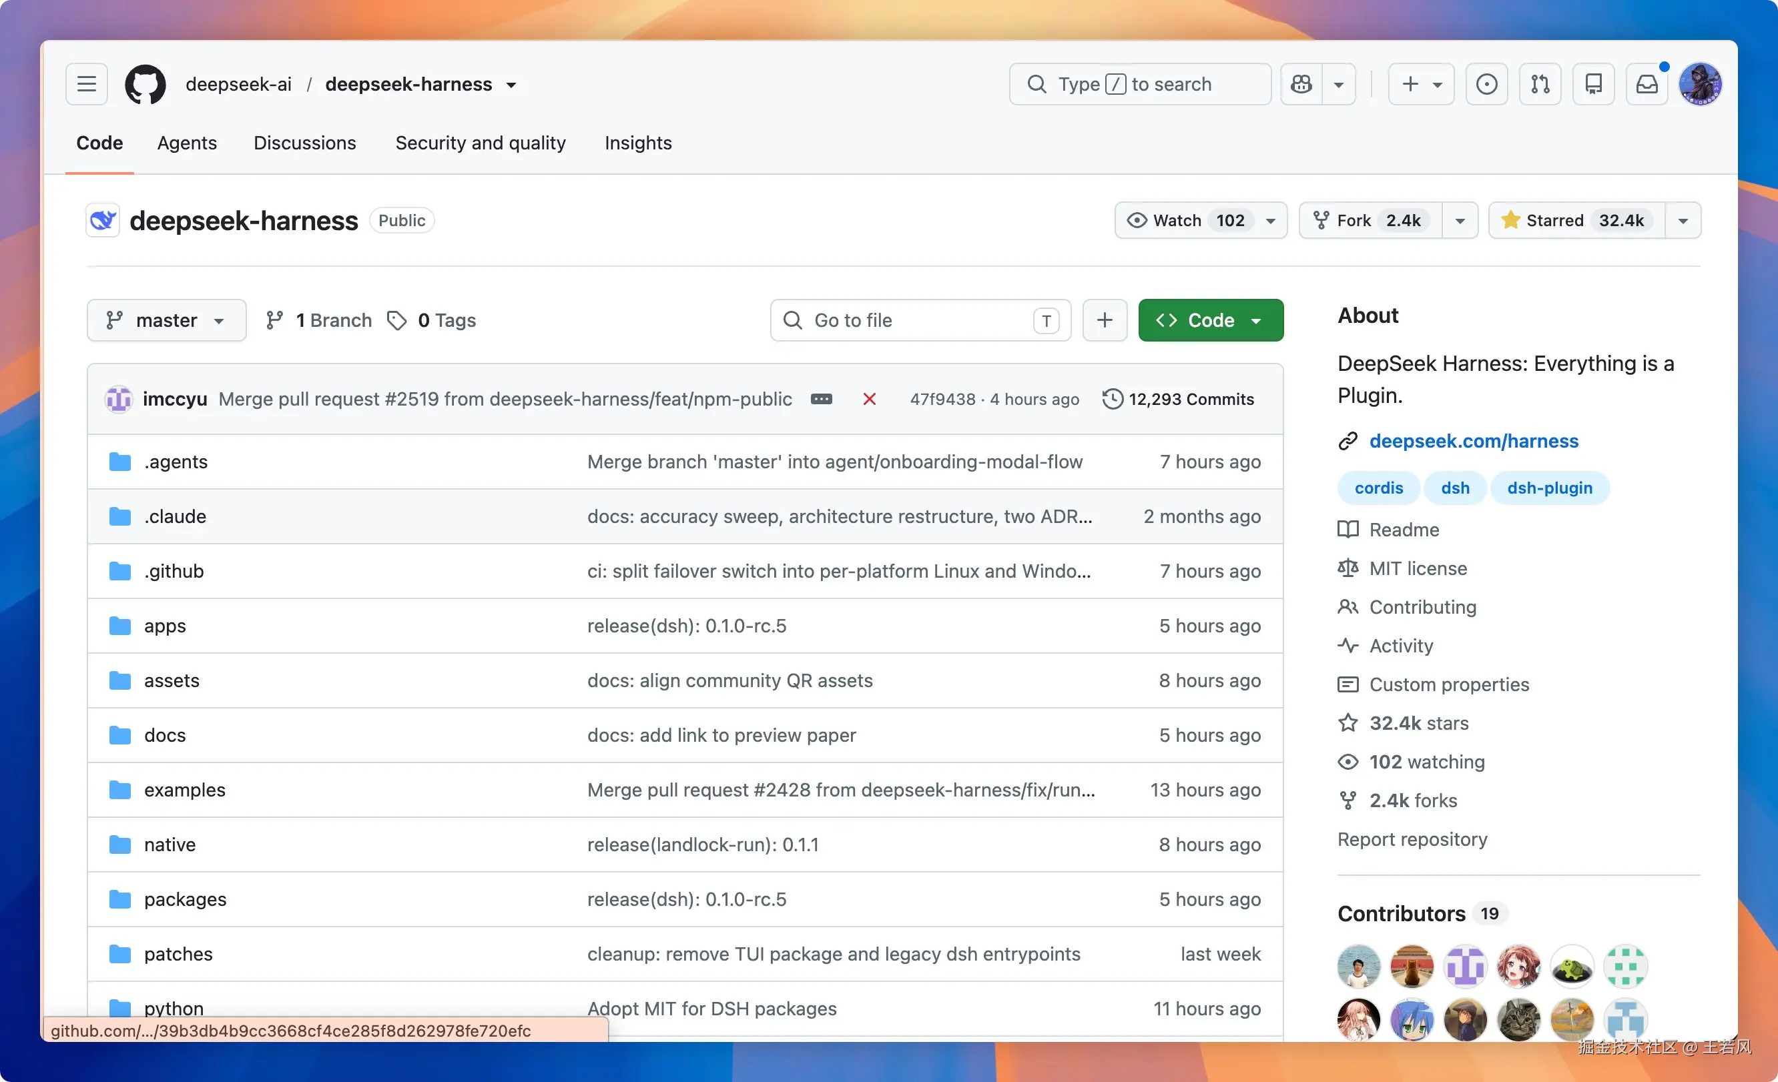Open the native folder
Image resolution: width=1778 pixels, height=1082 pixels.
click(x=170, y=845)
